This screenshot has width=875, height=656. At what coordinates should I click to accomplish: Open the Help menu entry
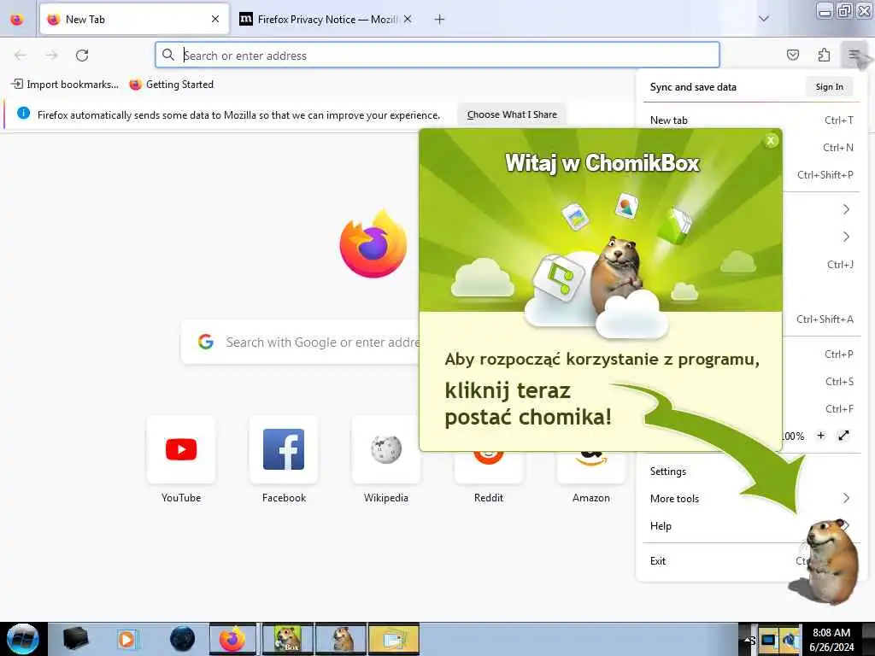725,526
